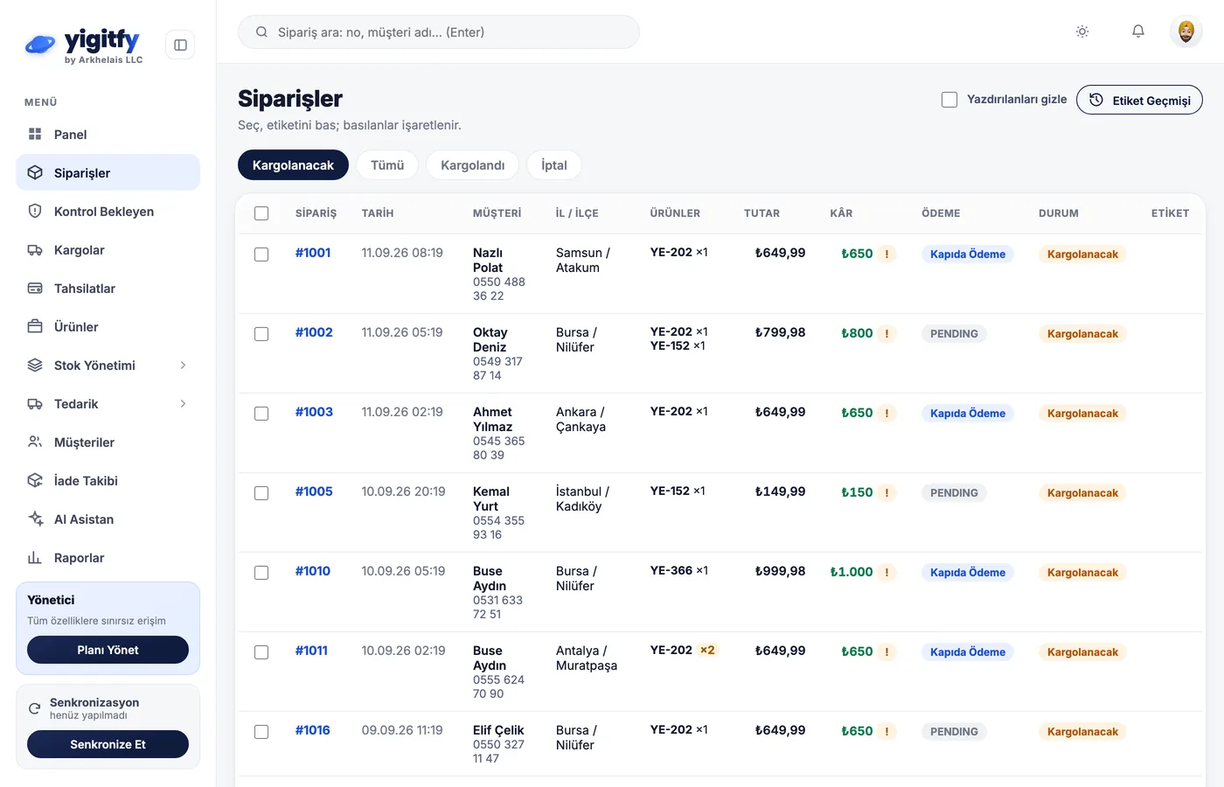1224x787 pixels.
Task: Click the İade Takibi box icon
Action: coord(35,480)
